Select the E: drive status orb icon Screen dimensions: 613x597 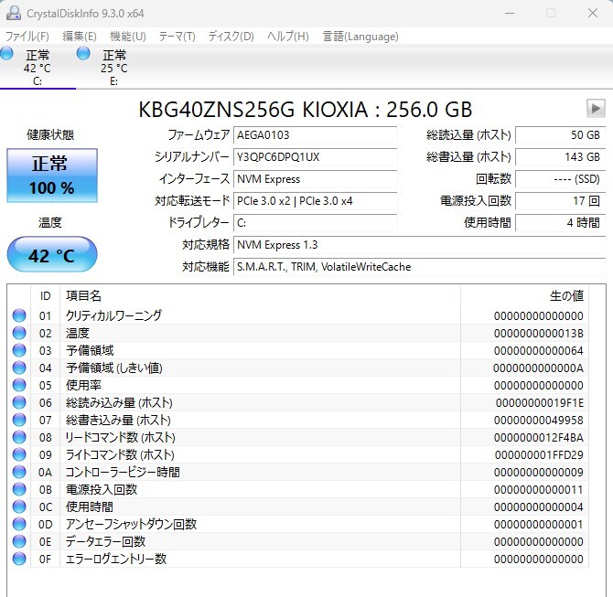pyautogui.click(x=84, y=55)
